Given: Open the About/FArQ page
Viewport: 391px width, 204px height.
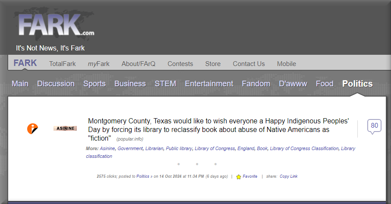Looking at the screenshot, I should tap(138, 64).
